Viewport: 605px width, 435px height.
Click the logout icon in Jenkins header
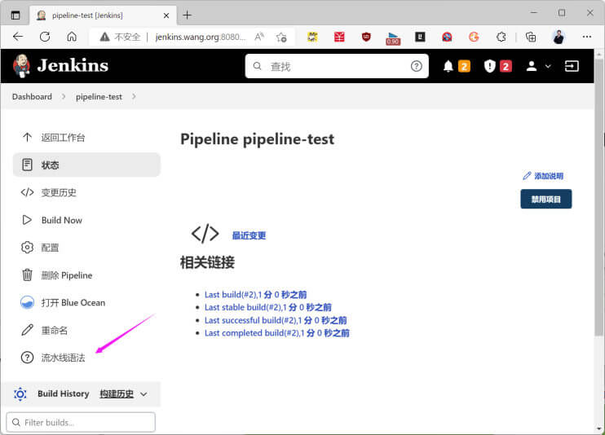pyautogui.click(x=572, y=66)
